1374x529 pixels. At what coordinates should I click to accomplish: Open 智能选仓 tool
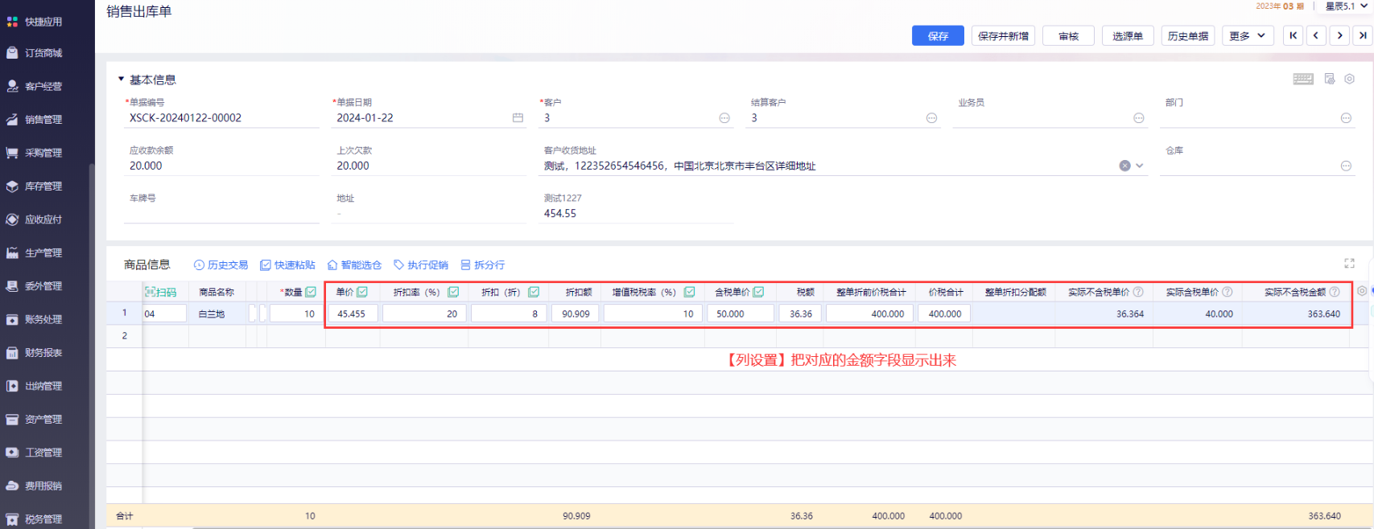coord(354,264)
